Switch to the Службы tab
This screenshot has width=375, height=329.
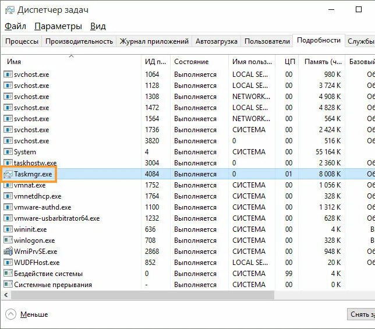click(360, 41)
